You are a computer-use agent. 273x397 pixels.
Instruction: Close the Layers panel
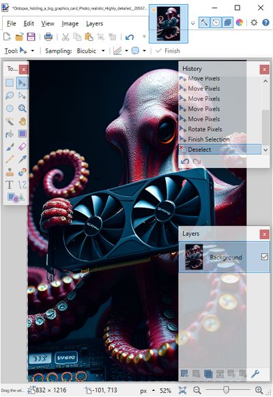[264, 234]
